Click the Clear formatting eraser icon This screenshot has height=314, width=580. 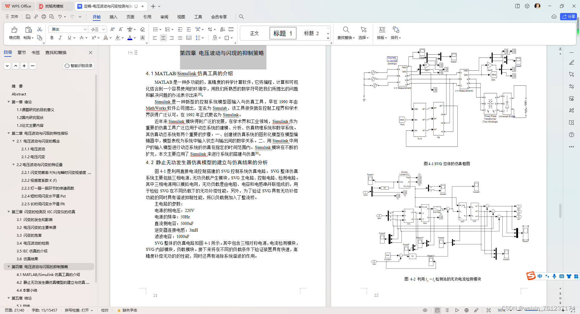[x=143, y=29]
